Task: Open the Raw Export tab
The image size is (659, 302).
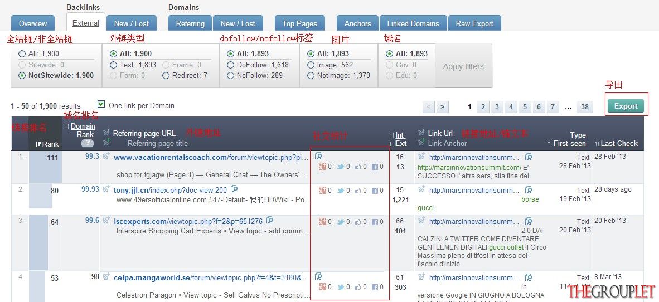Action: 474,23
